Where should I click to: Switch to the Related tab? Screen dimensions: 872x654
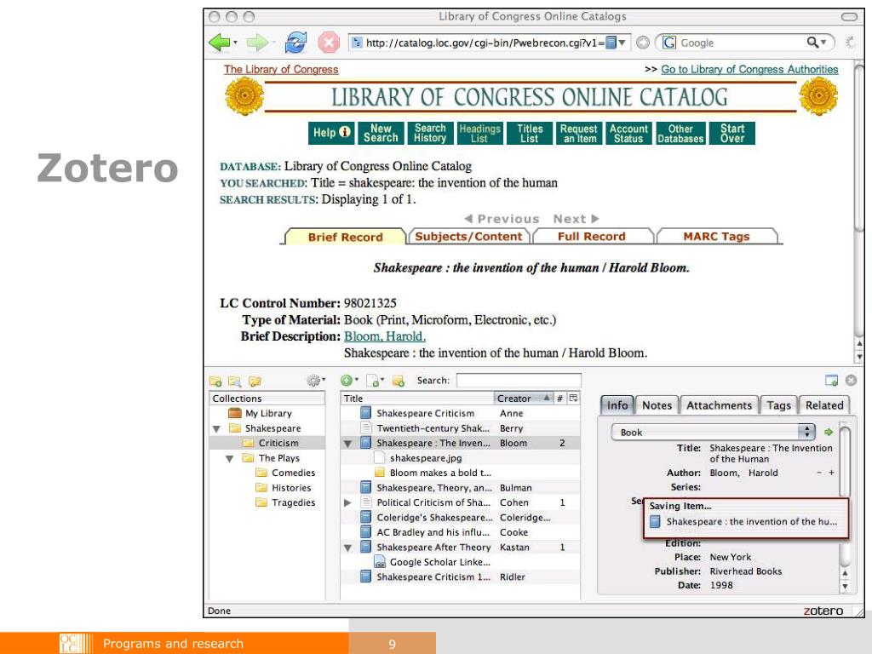[x=824, y=405]
